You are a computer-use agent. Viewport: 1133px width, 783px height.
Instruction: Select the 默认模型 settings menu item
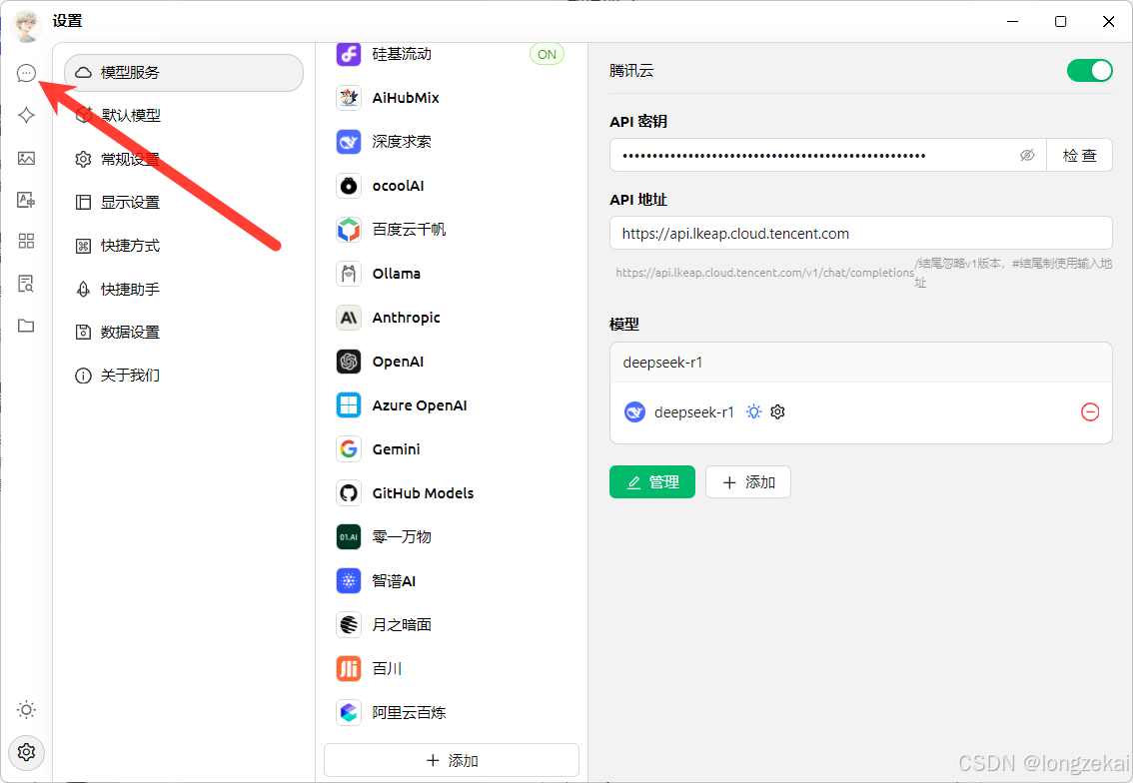point(184,116)
